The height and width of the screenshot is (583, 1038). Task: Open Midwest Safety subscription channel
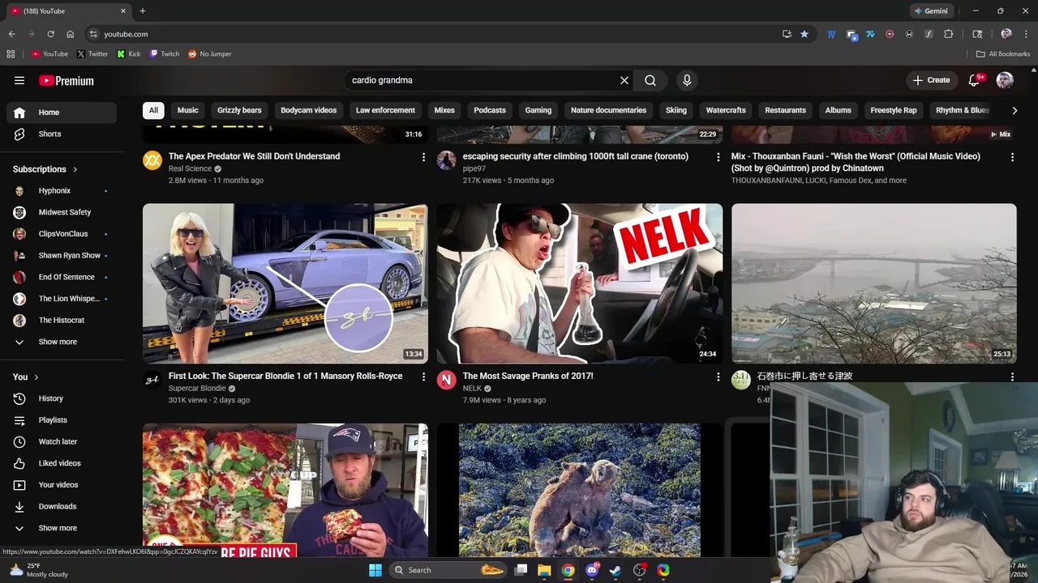pyautogui.click(x=62, y=212)
